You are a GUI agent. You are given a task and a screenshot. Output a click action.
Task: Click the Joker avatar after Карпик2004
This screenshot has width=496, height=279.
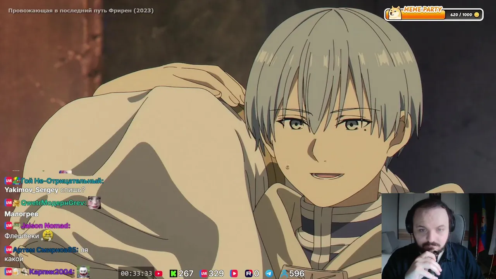pos(83,272)
